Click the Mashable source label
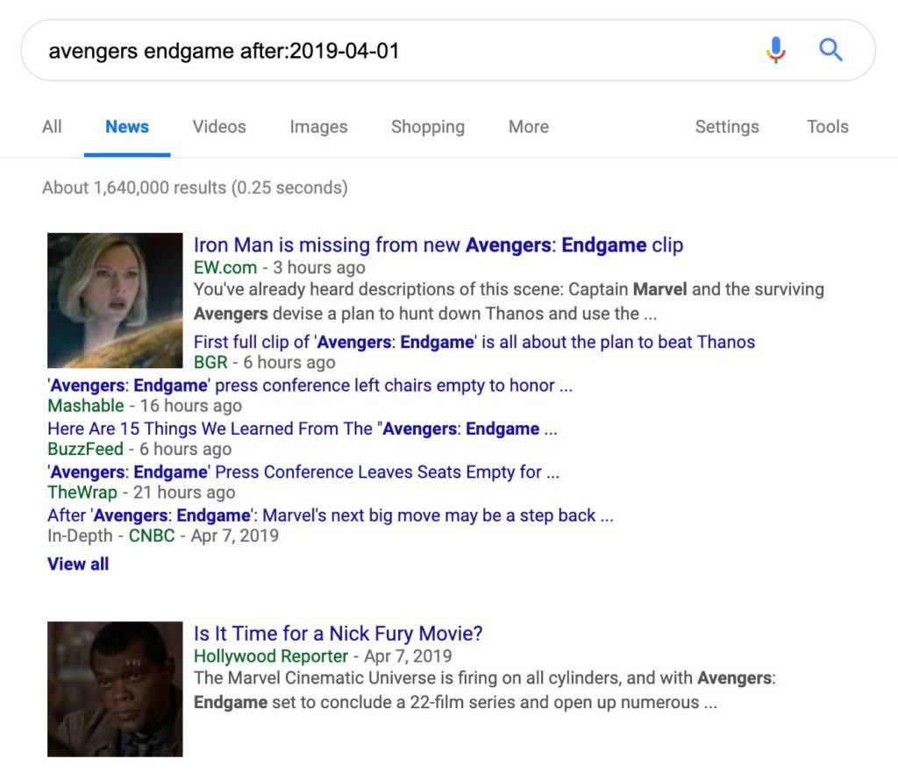The height and width of the screenshot is (780, 898). click(x=86, y=406)
